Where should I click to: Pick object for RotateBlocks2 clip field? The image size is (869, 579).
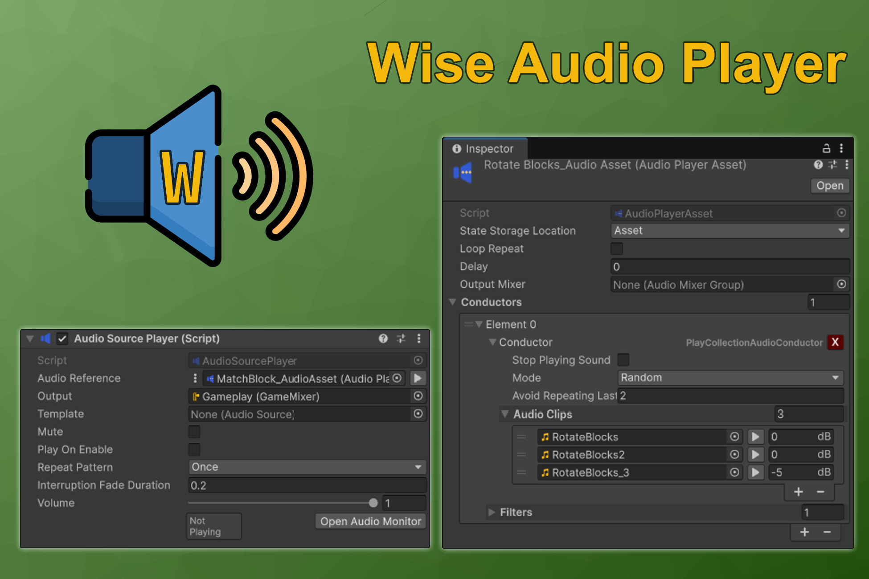click(x=735, y=455)
